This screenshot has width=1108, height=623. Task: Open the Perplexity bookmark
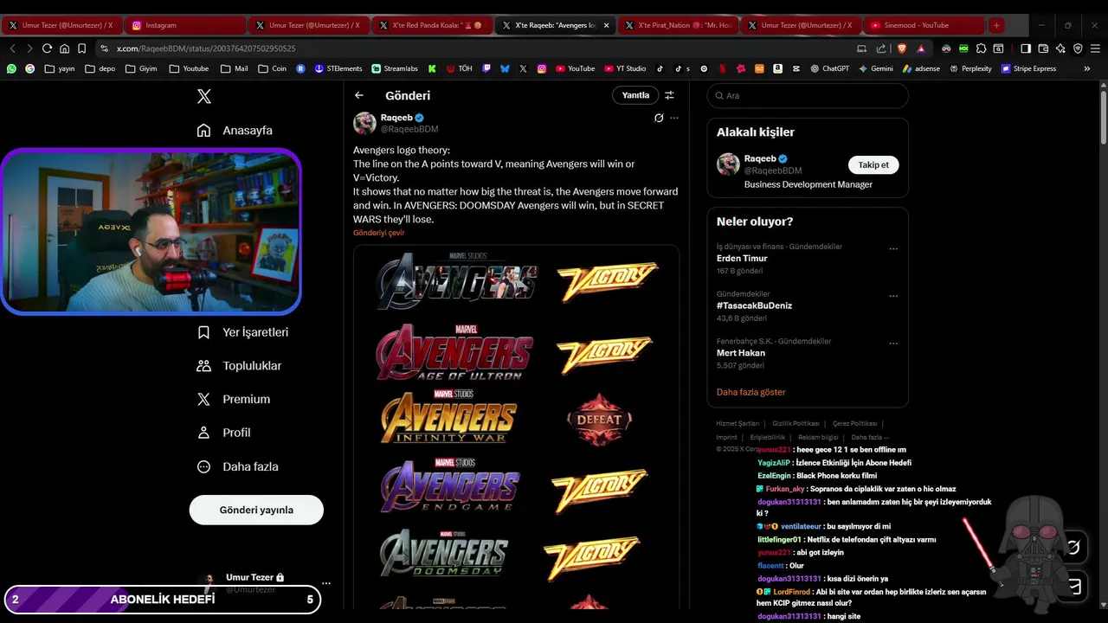click(970, 68)
